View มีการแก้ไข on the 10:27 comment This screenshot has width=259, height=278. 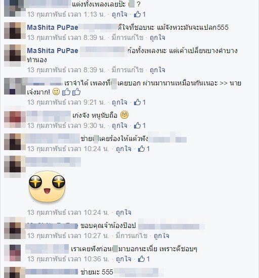pos(132,236)
